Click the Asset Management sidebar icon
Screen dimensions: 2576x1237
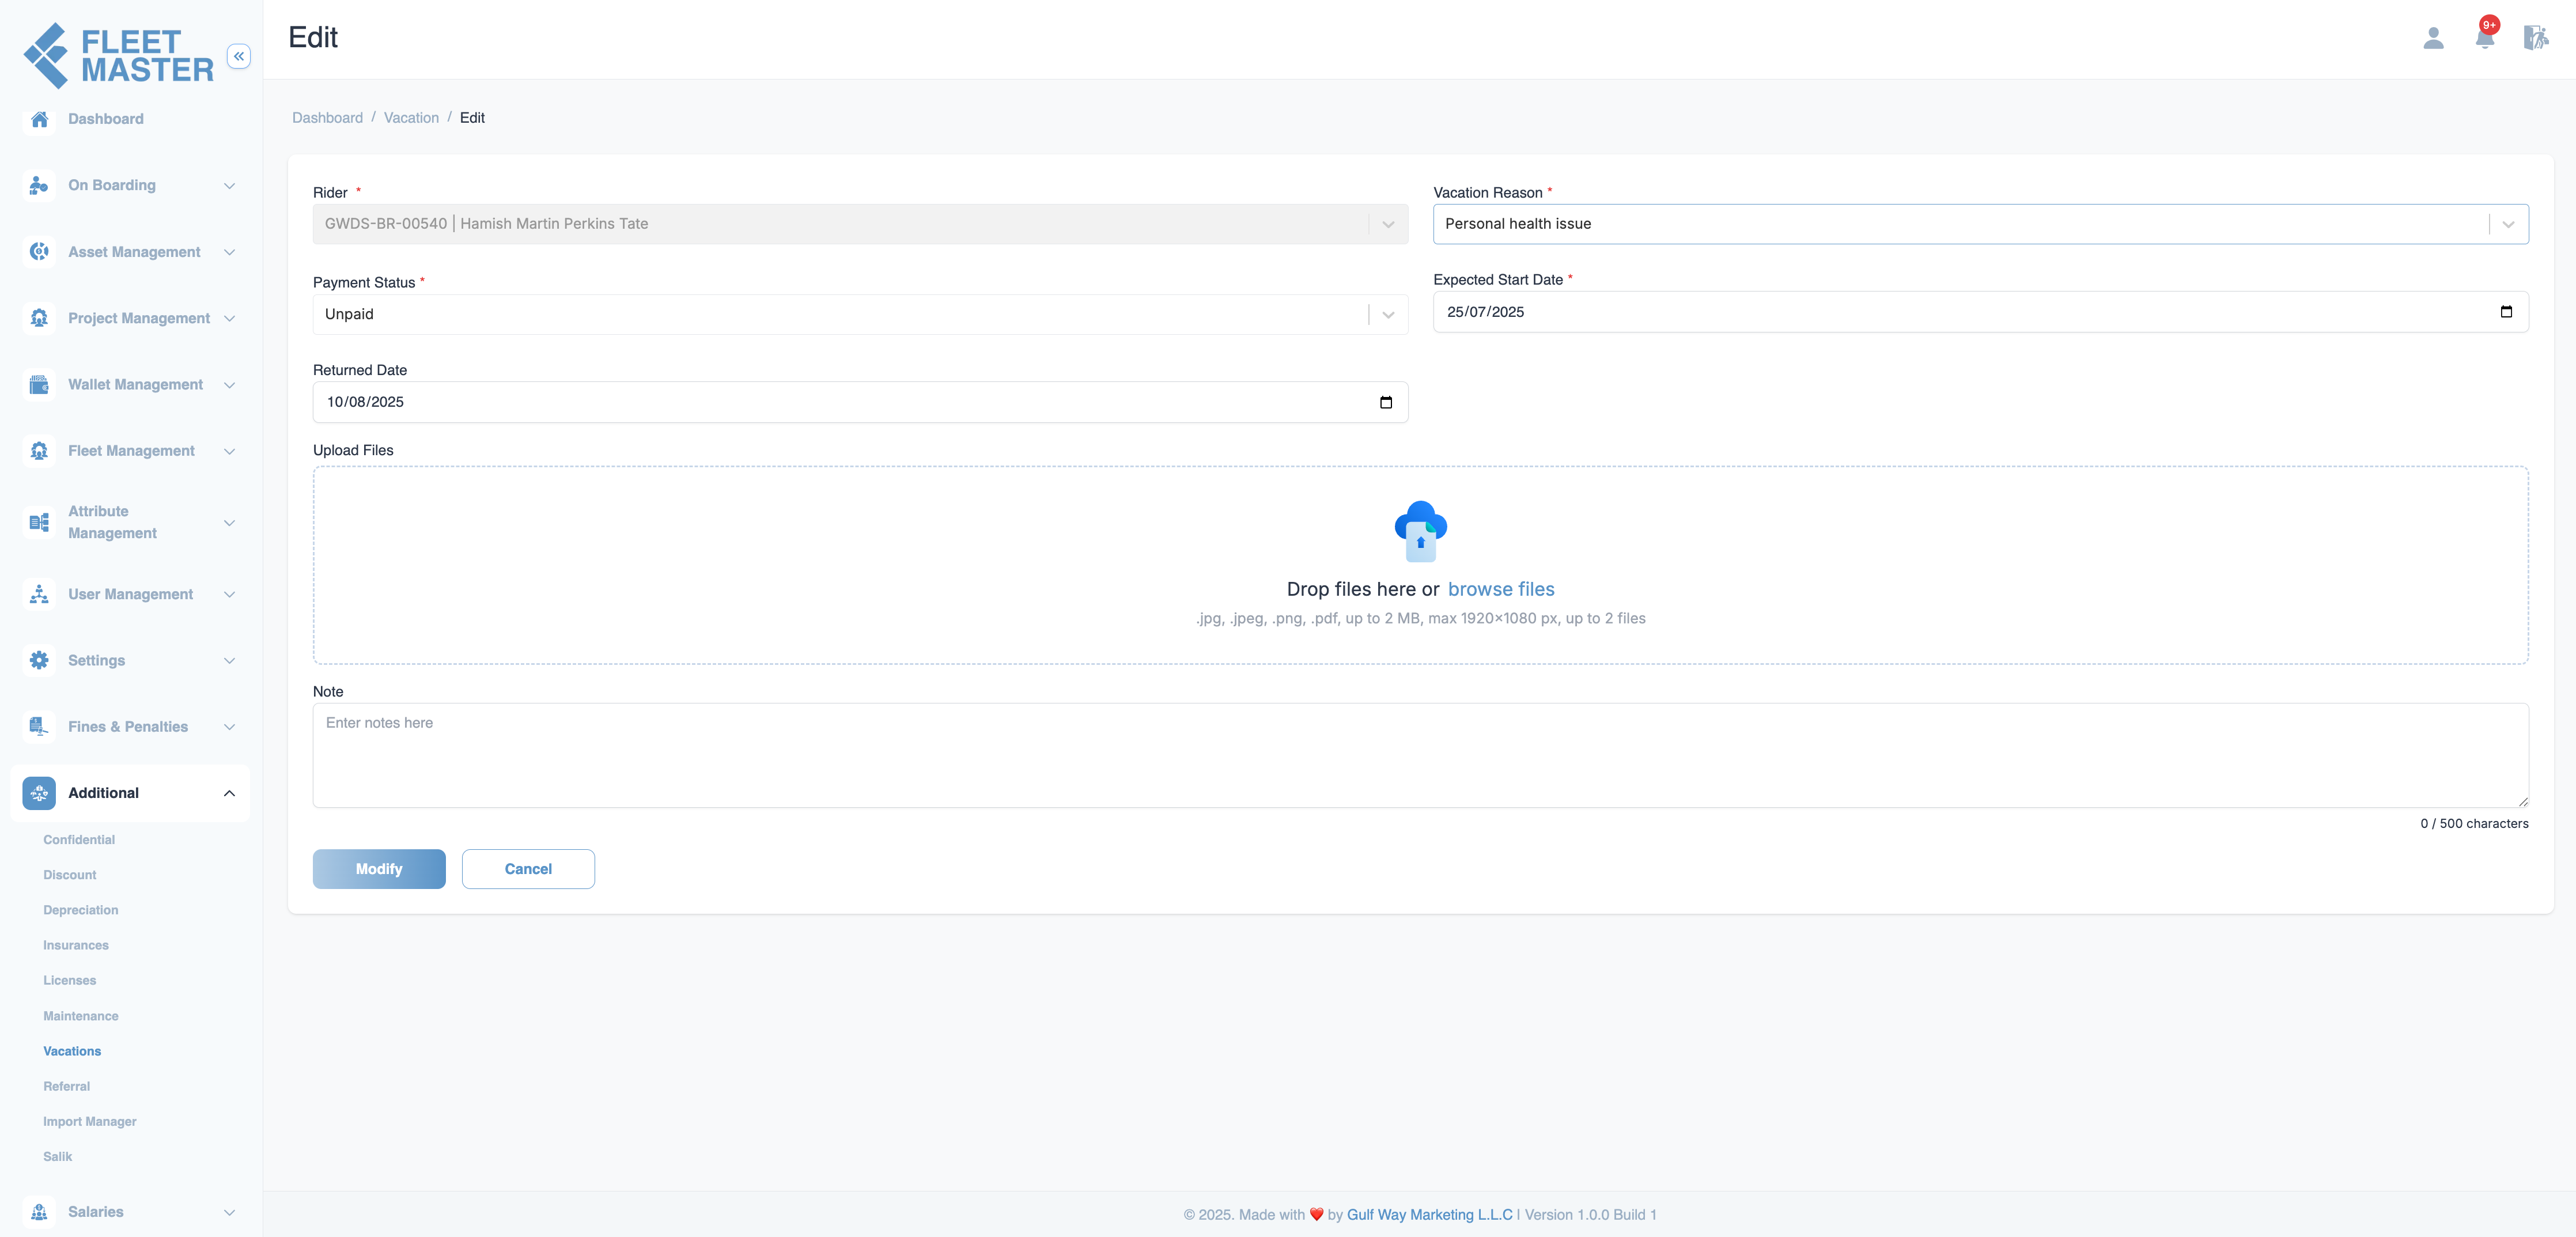point(39,252)
